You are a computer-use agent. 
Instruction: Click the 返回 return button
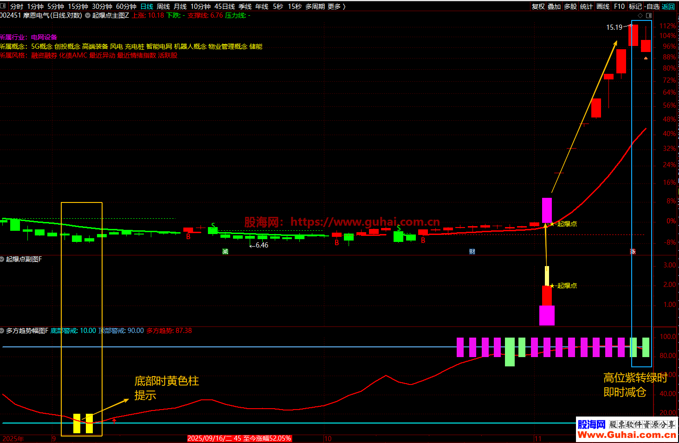click(668, 7)
